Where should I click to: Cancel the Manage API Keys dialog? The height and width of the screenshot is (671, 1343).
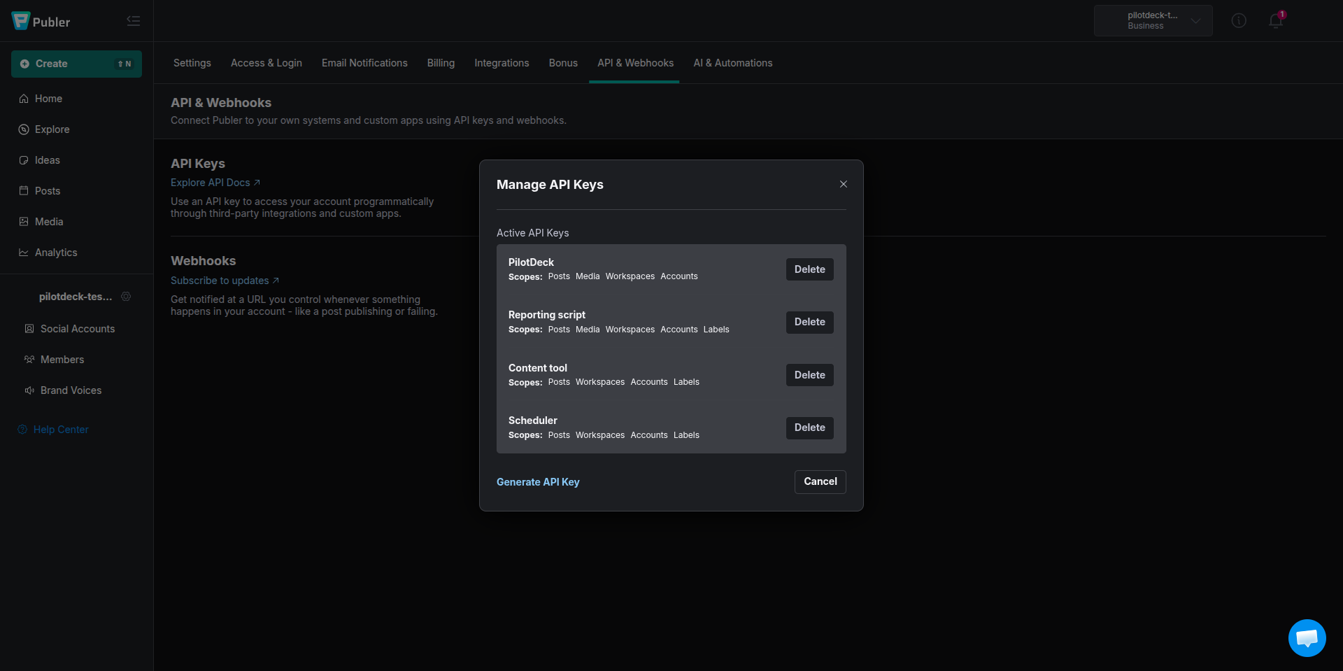(820, 481)
